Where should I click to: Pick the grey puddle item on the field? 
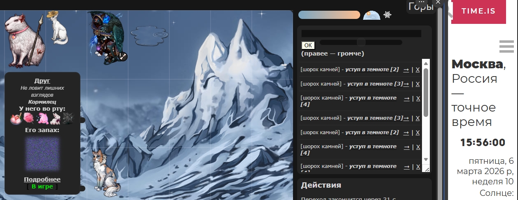(150, 36)
